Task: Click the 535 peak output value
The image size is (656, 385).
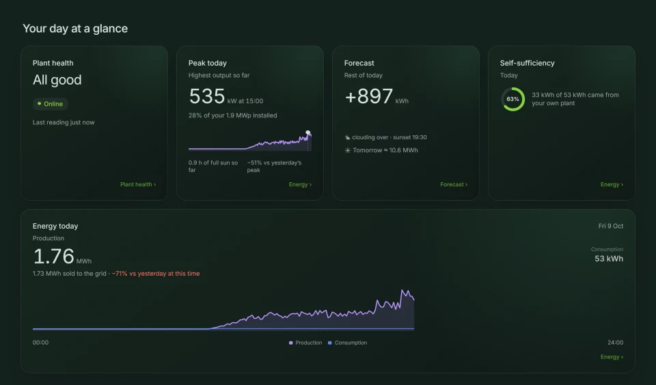Action: click(x=207, y=96)
